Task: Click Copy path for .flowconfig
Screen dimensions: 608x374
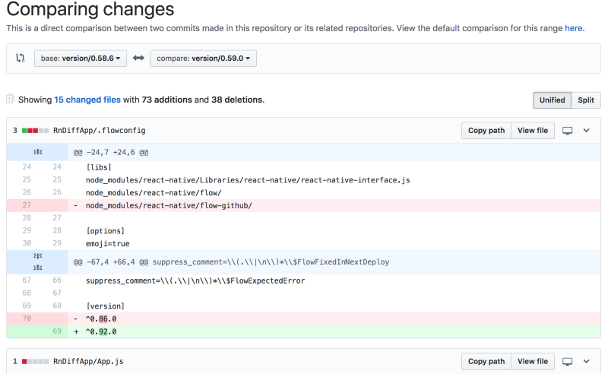Action: tap(486, 131)
